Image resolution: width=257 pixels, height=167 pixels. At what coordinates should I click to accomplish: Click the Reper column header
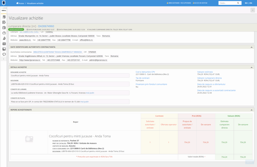pos(76,122)
